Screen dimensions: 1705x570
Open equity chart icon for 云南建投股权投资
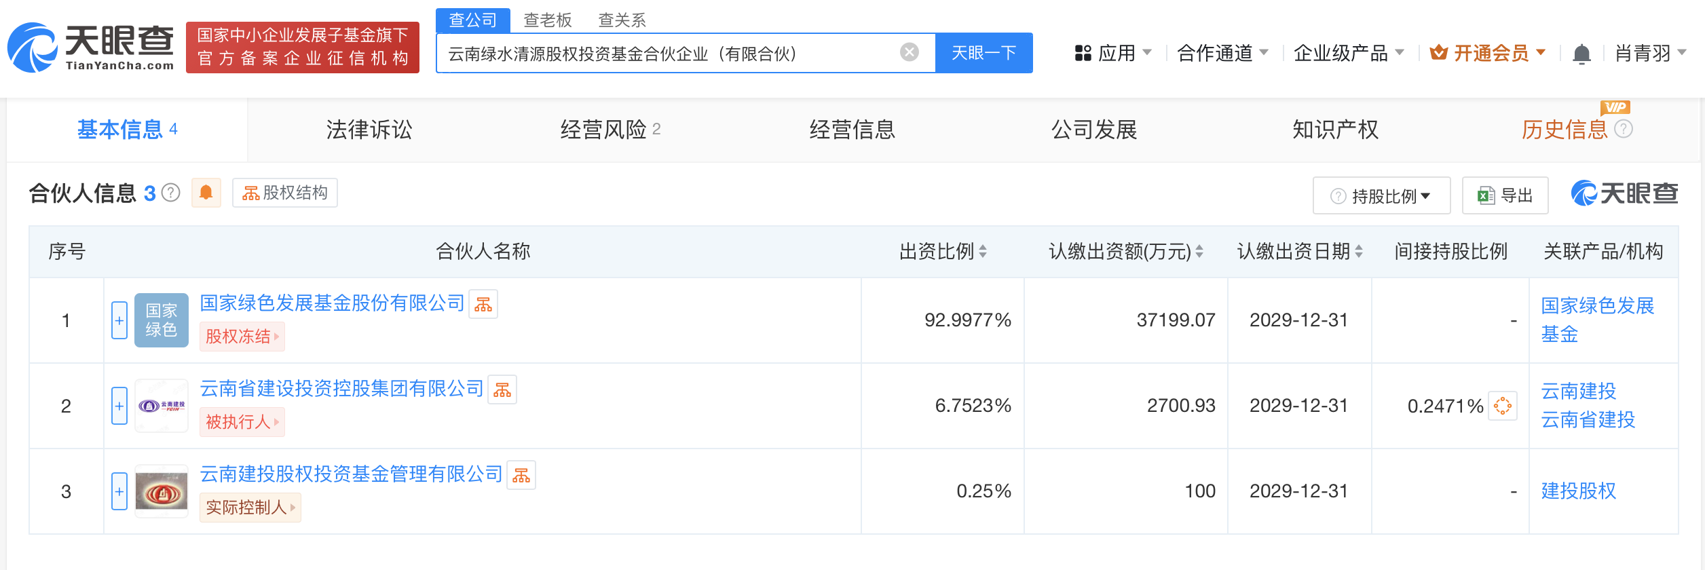tap(521, 475)
